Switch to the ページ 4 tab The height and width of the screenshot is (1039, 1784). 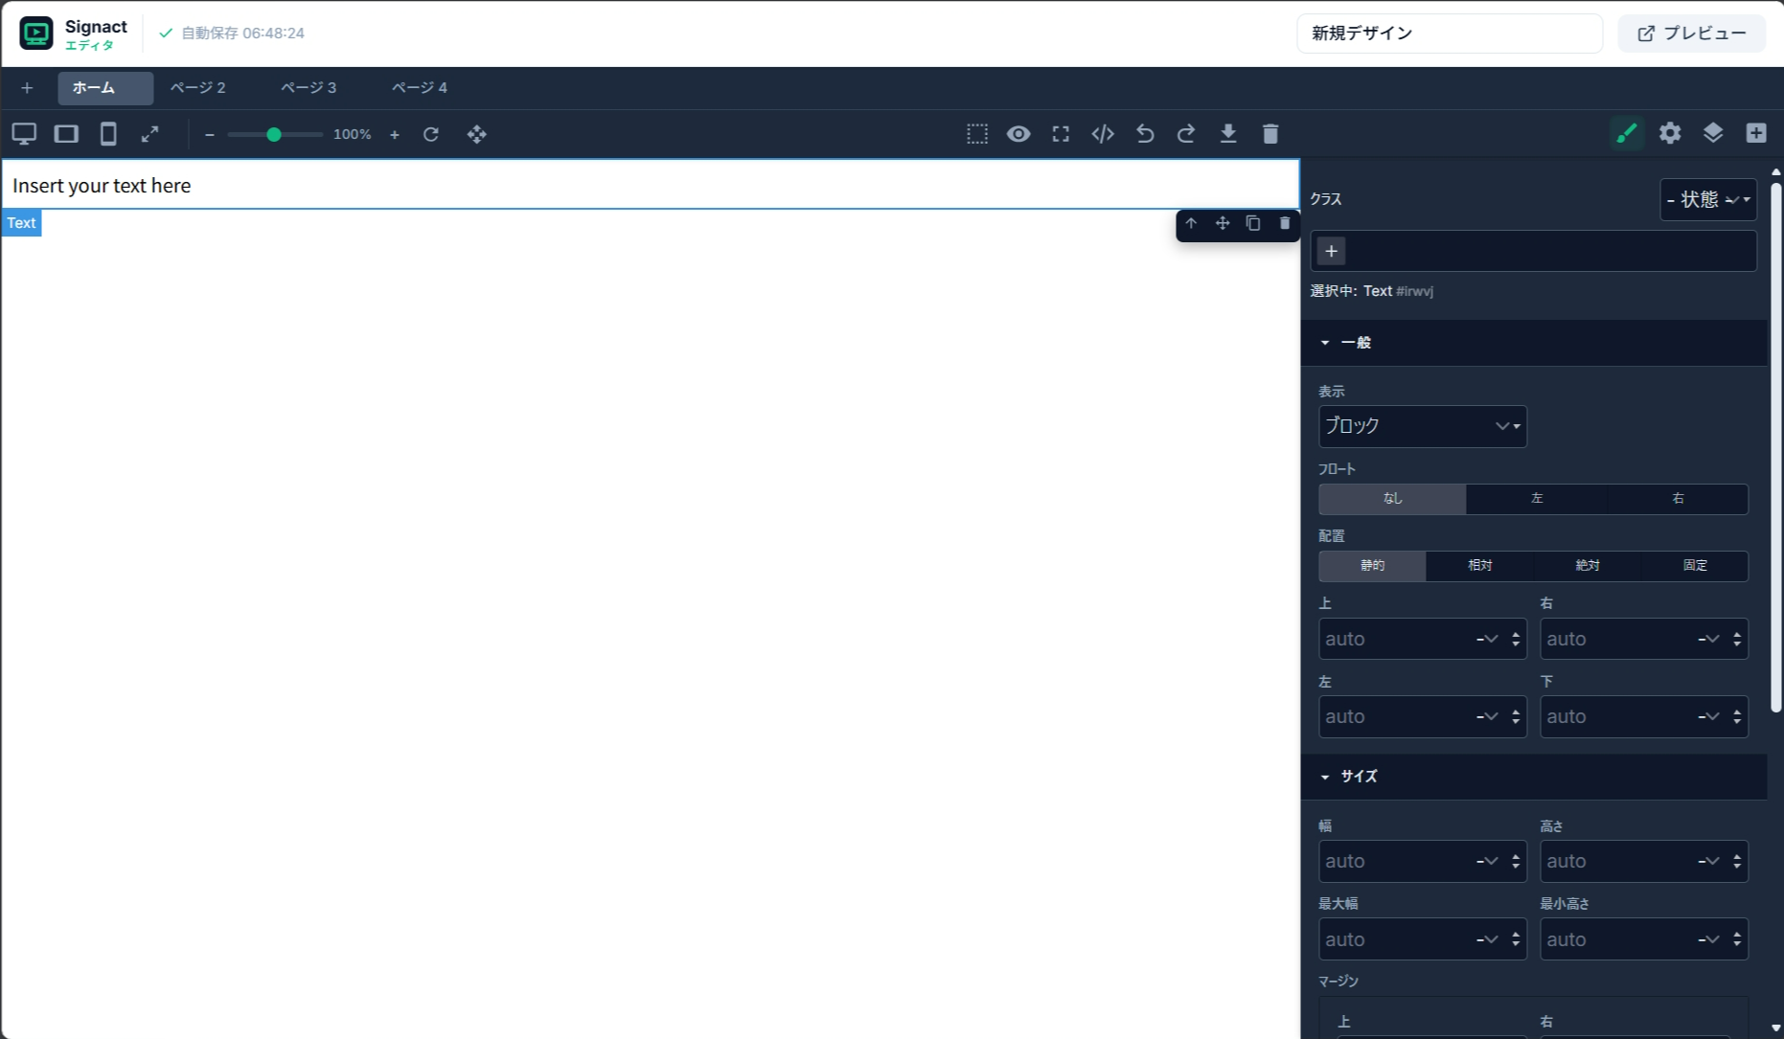[420, 88]
